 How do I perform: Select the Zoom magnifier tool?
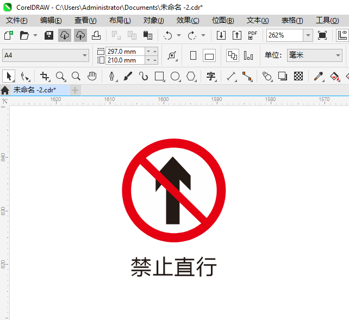pyautogui.click(x=60, y=76)
